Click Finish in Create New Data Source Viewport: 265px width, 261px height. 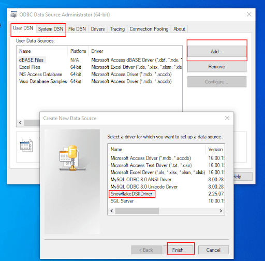178,250
